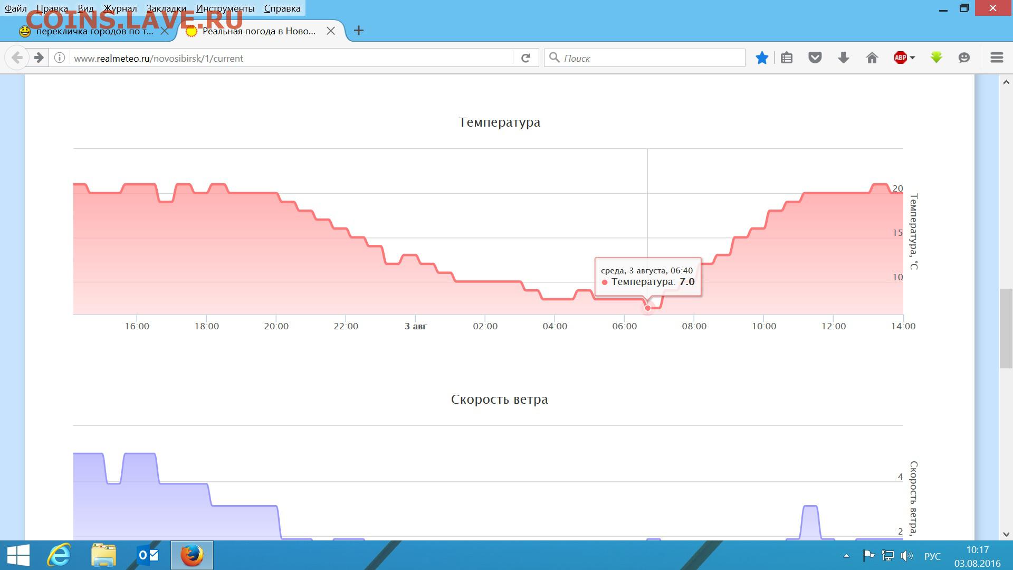Click the smiley chat icon in toolbar
This screenshot has width=1013, height=570.
point(964,58)
